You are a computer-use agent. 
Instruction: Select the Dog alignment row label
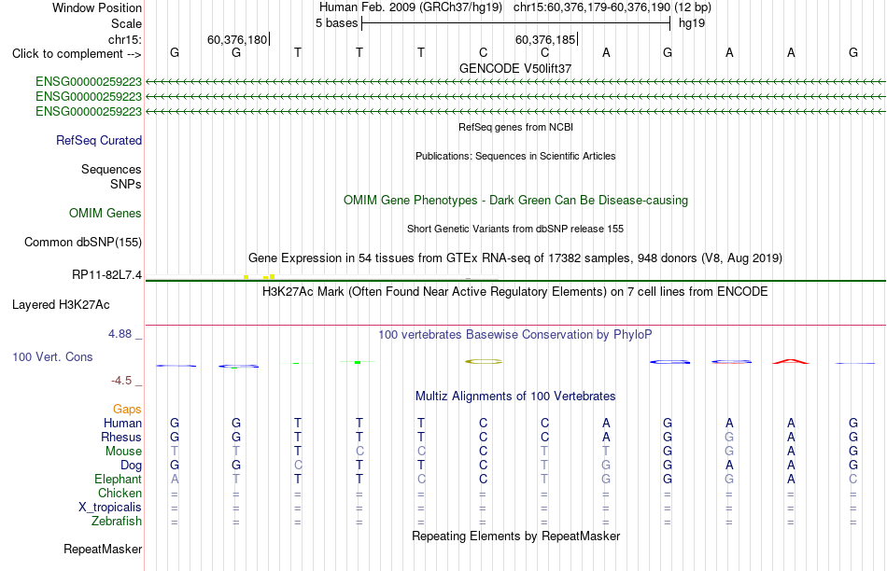tap(132, 466)
